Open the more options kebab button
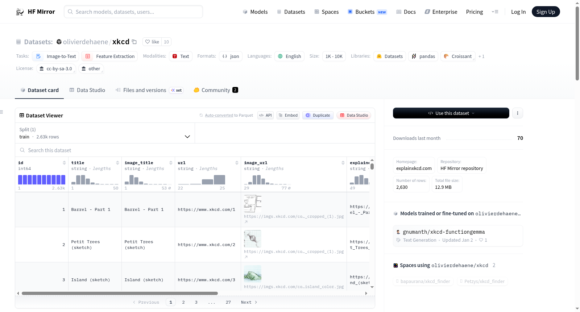 click(x=518, y=113)
